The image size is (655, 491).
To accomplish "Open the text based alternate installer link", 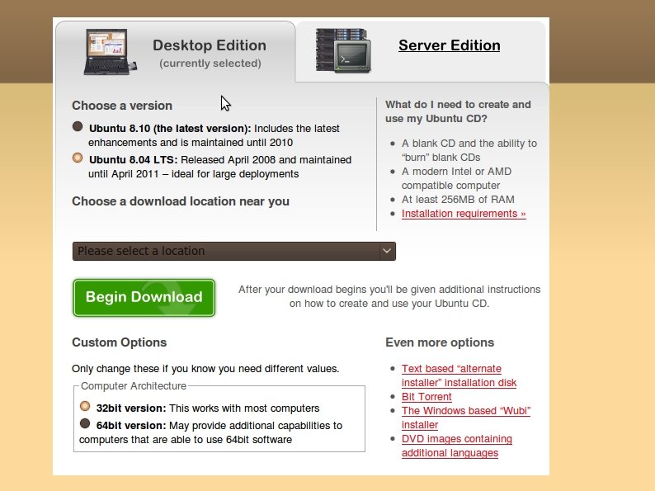I will [459, 375].
